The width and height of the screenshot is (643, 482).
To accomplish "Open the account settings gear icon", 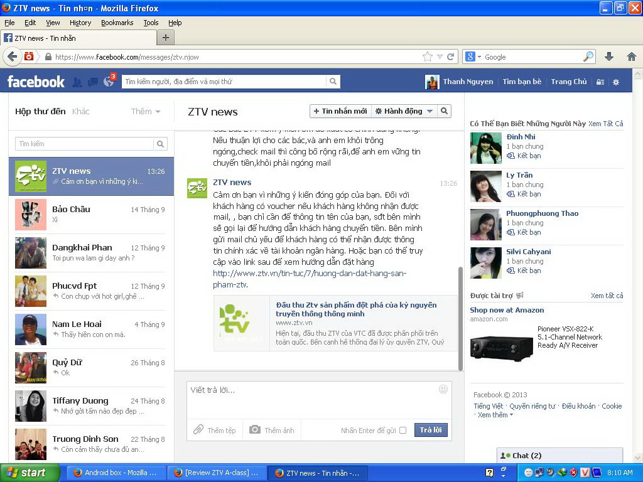I will tap(616, 82).
